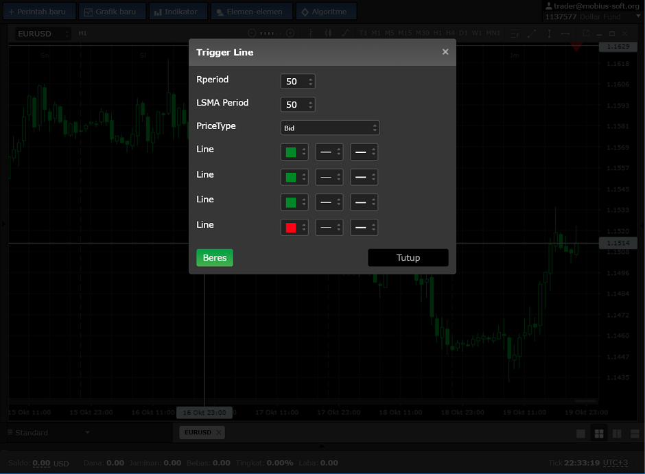This screenshot has width=645, height=474.
Task: Choose single-chart layout icon
Action: click(580, 434)
